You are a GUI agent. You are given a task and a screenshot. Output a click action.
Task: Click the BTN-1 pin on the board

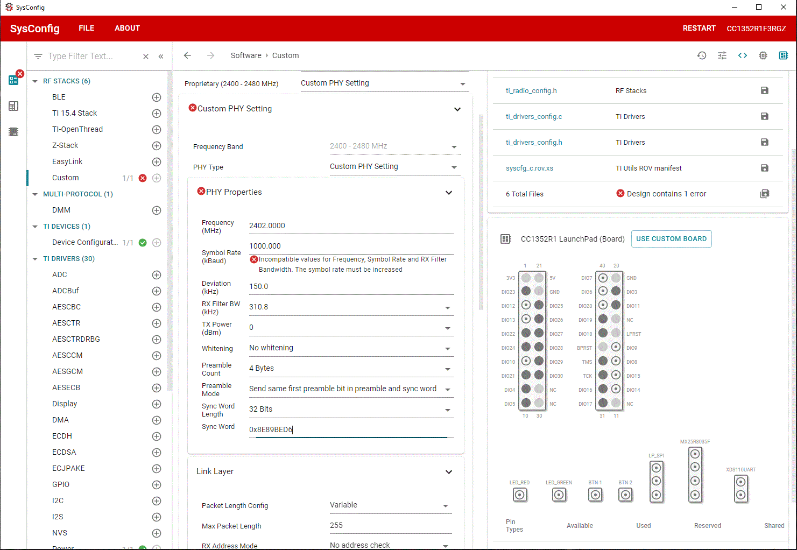tap(595, 495)
